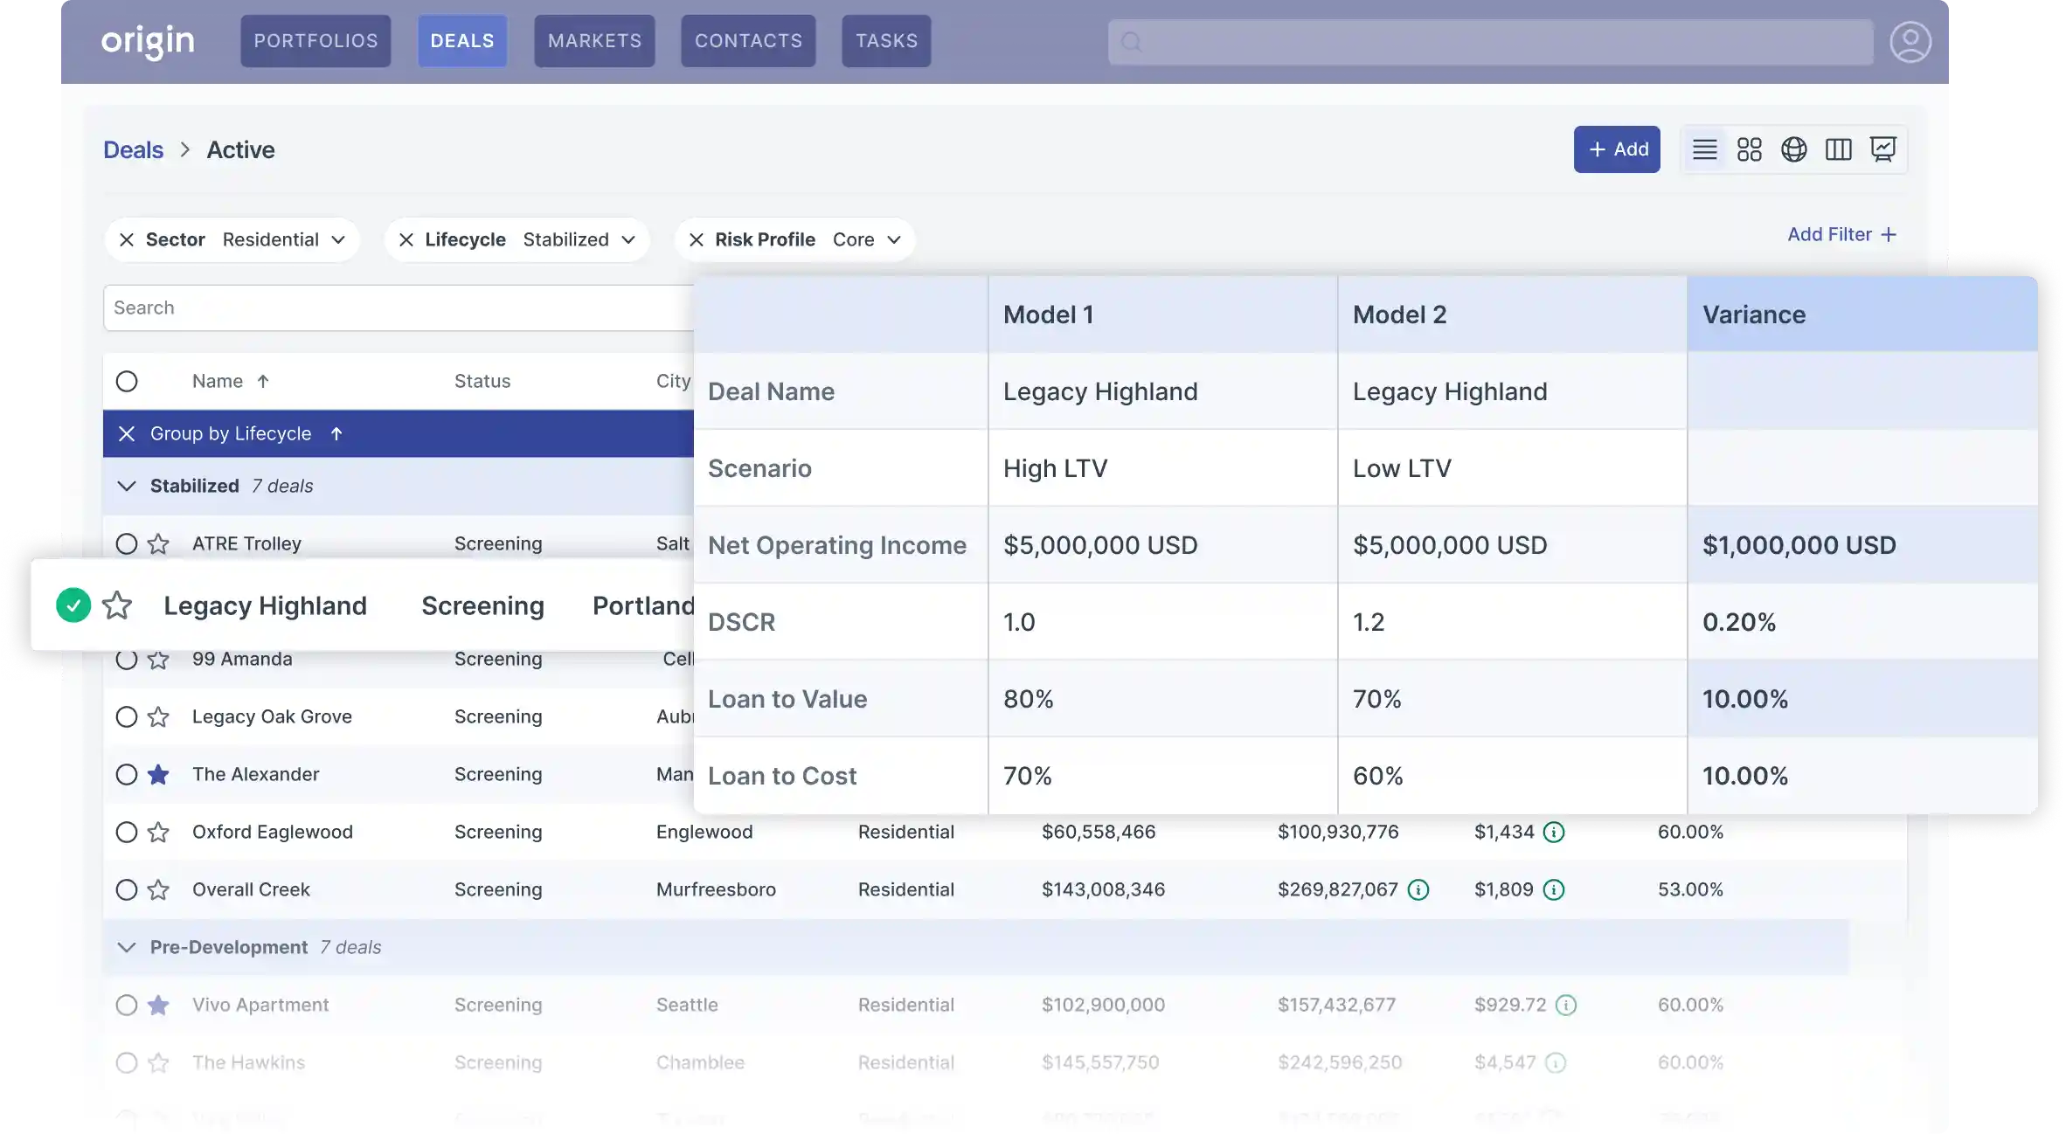Click the Low LTV scenario cell
The image size is (2066, 1134).
[x=1512, y=468]
